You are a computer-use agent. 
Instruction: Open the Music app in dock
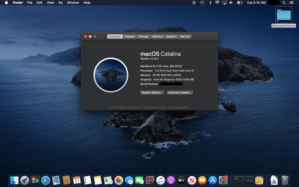coord(160,180)
